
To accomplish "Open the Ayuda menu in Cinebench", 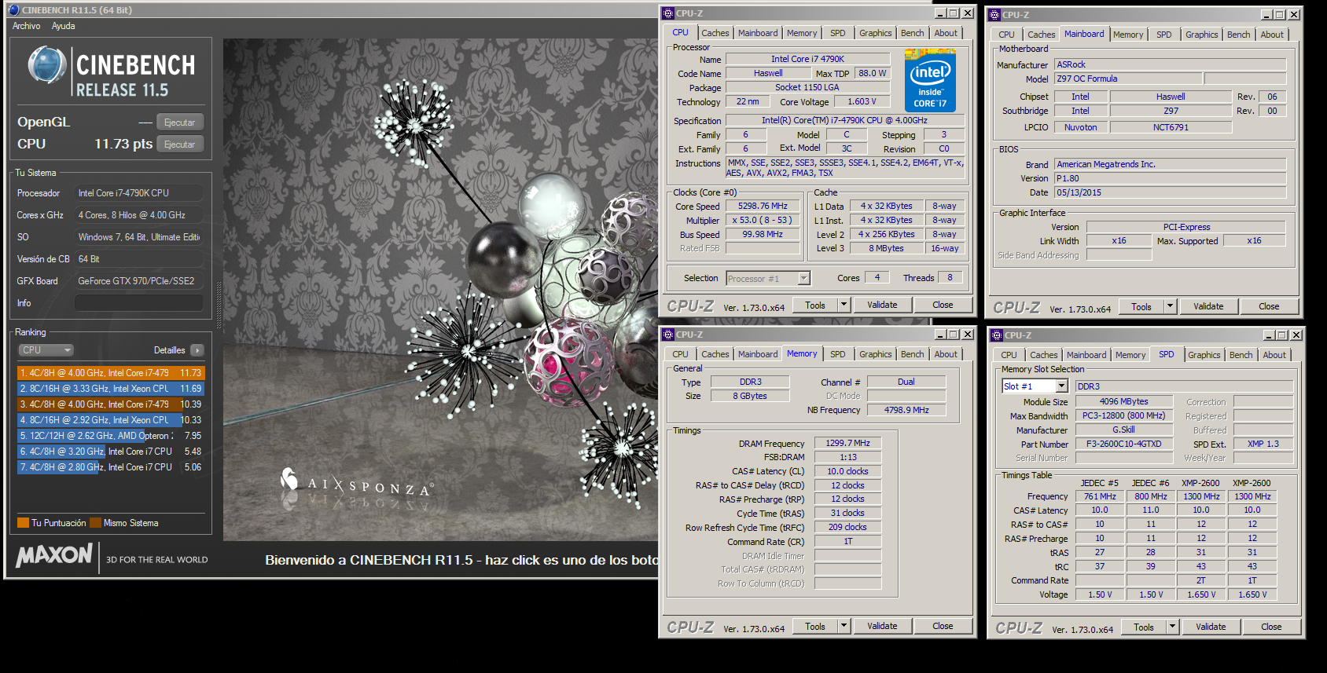I will (63, 26).
